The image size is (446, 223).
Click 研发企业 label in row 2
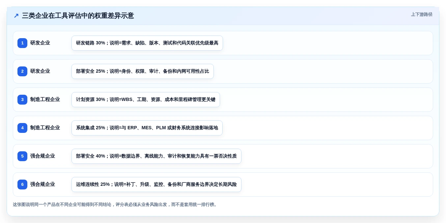pyautogui.click(x=40, y=71)
